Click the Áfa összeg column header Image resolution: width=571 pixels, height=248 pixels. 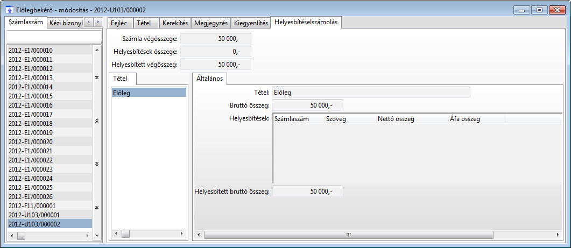pyautogui.click(x=476, y=118)
